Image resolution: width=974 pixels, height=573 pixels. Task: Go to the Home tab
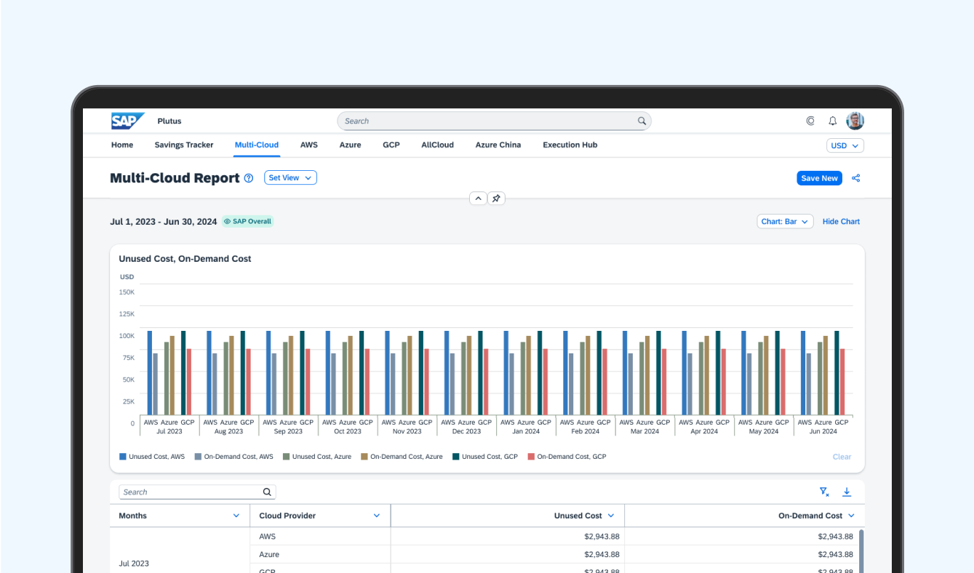pos(122,145)
